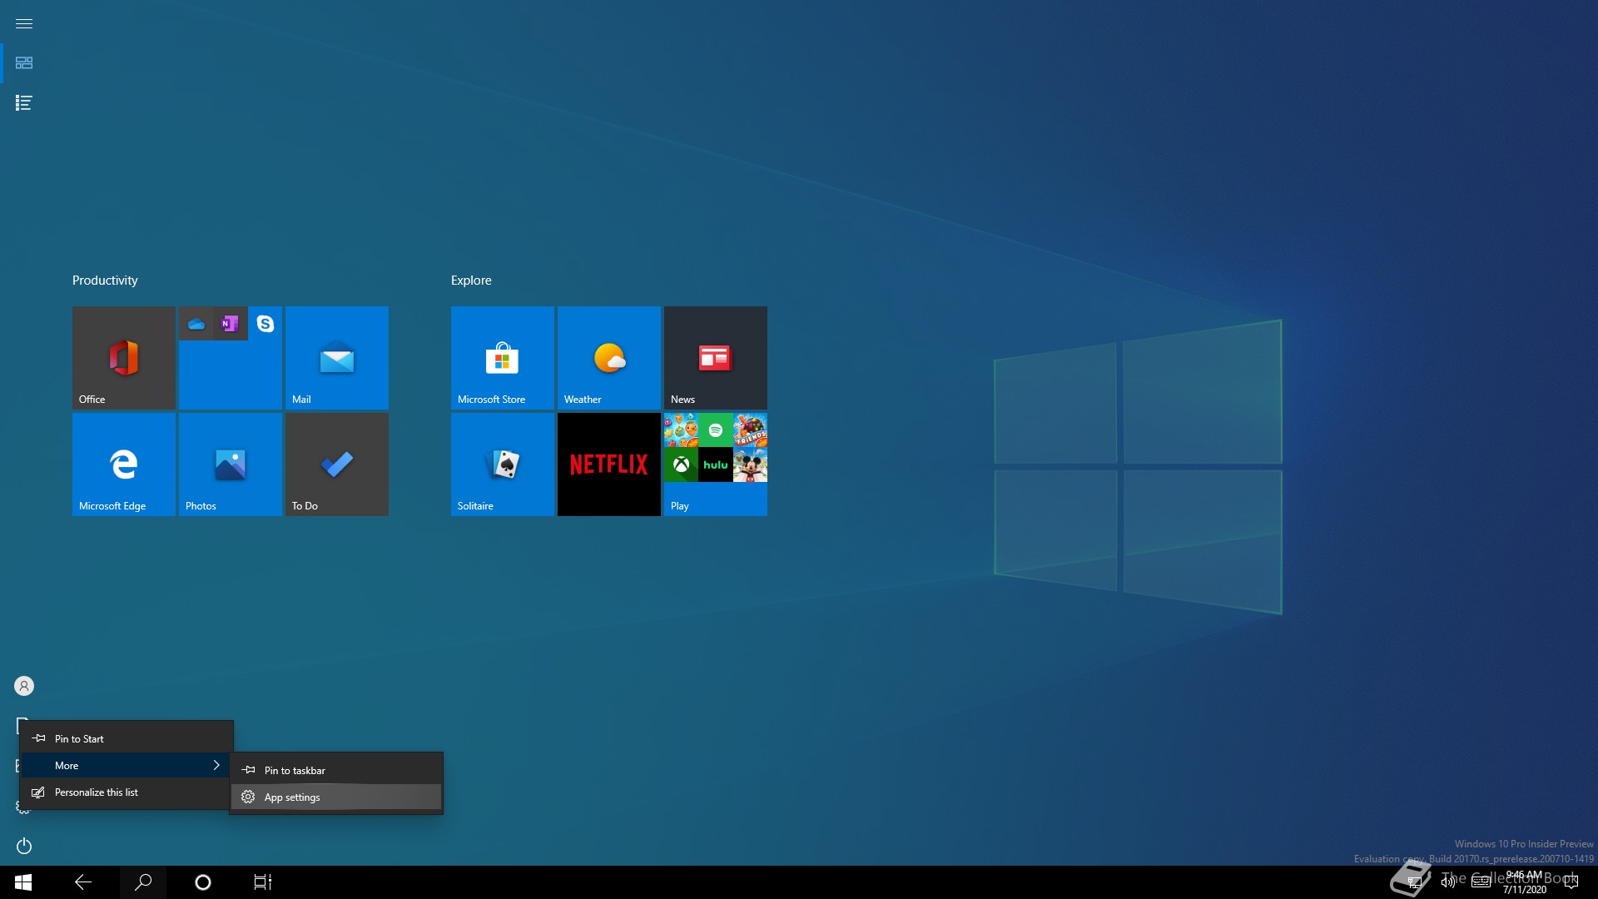The width and height of the screenshot is (1598, 899).
Task: Select Pin to taskbar
Action: point(336,771)
